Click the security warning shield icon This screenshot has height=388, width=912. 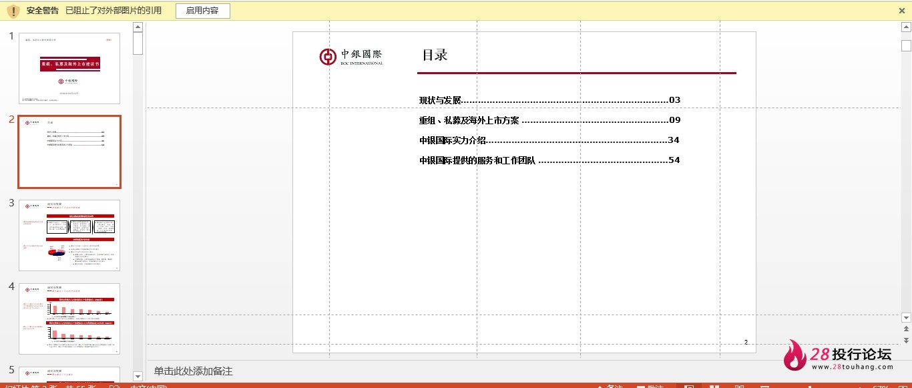tap(13, 11)
